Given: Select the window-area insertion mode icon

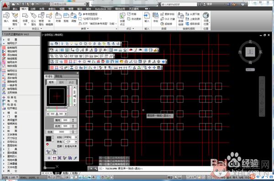Looking at the screenshot, I should tap(59, 158).
